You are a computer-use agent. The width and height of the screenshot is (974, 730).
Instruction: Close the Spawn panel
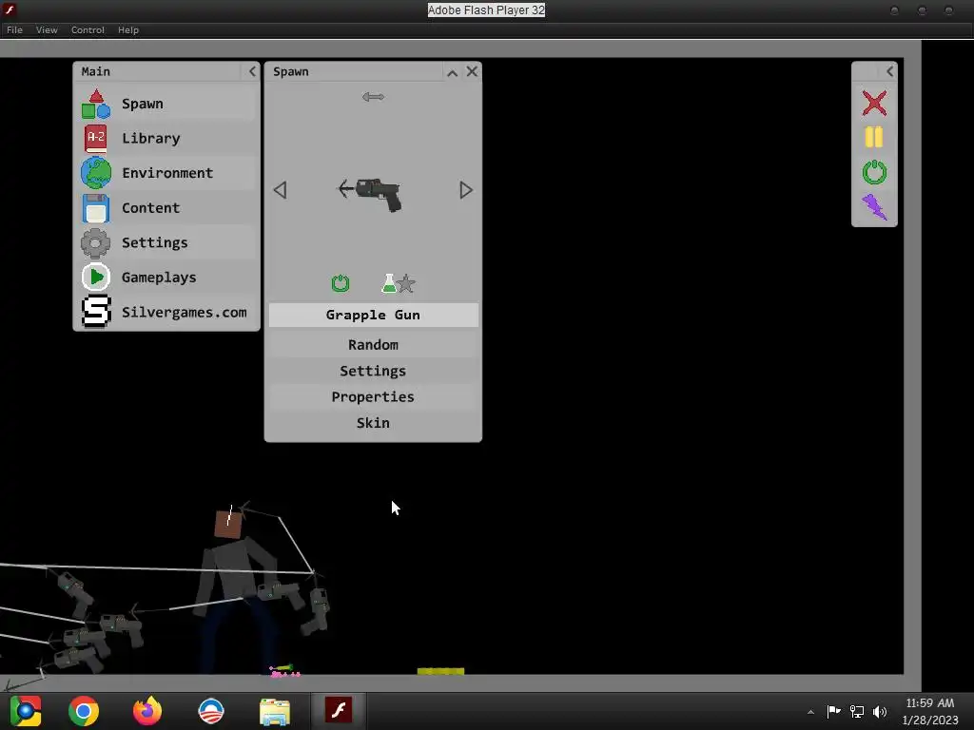pos(472,71)
